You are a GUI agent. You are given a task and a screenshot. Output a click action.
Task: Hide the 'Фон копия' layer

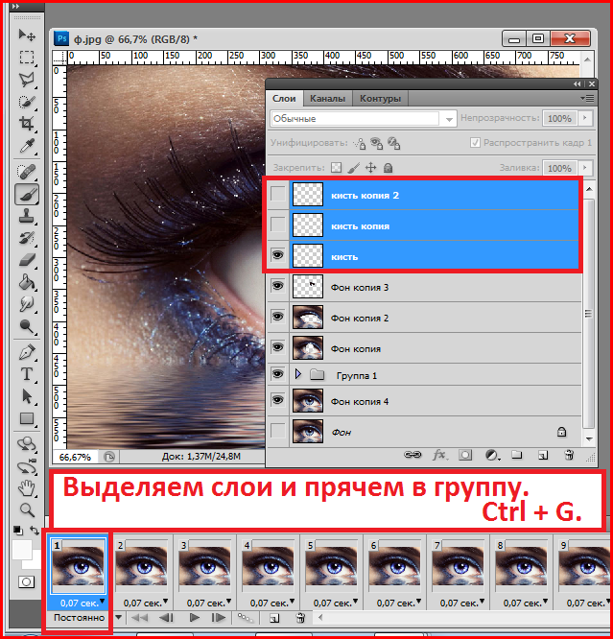pyautogui.click(x=278, y=347)
